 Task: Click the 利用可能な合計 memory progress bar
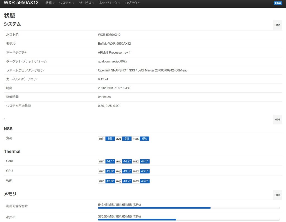point(189,208)
